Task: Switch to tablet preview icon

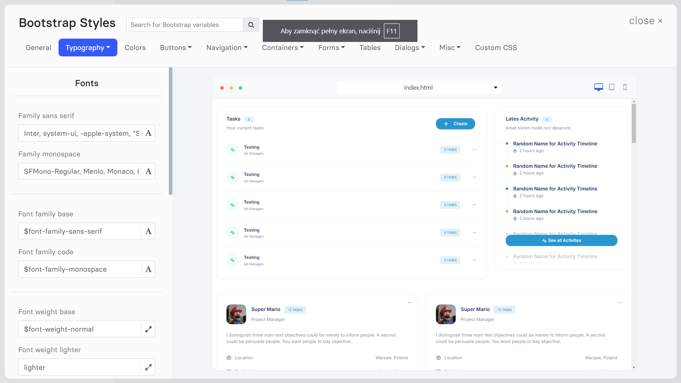Action: point(611,87)
